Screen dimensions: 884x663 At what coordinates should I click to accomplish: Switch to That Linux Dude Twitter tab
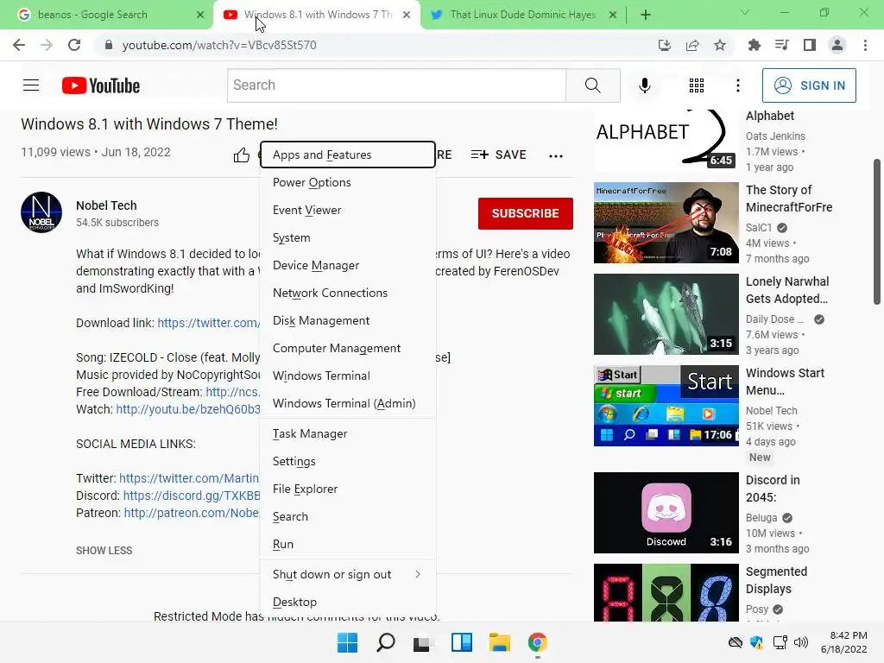tap(522, 15)
